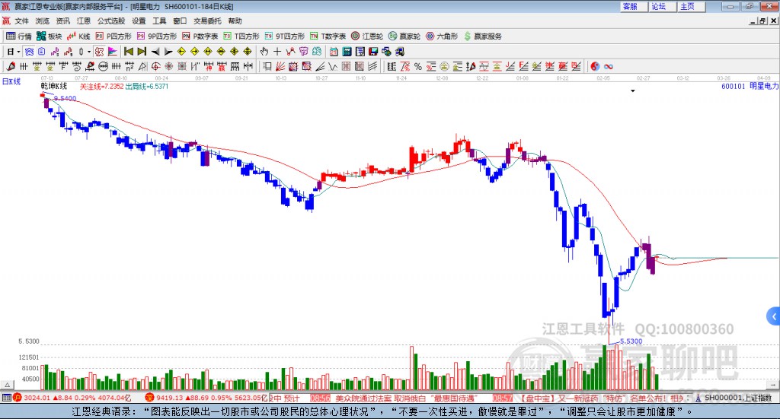Toggle the 权 price adjustment button
The height and width of the screenshot is (419, 780).
(99, 52)
